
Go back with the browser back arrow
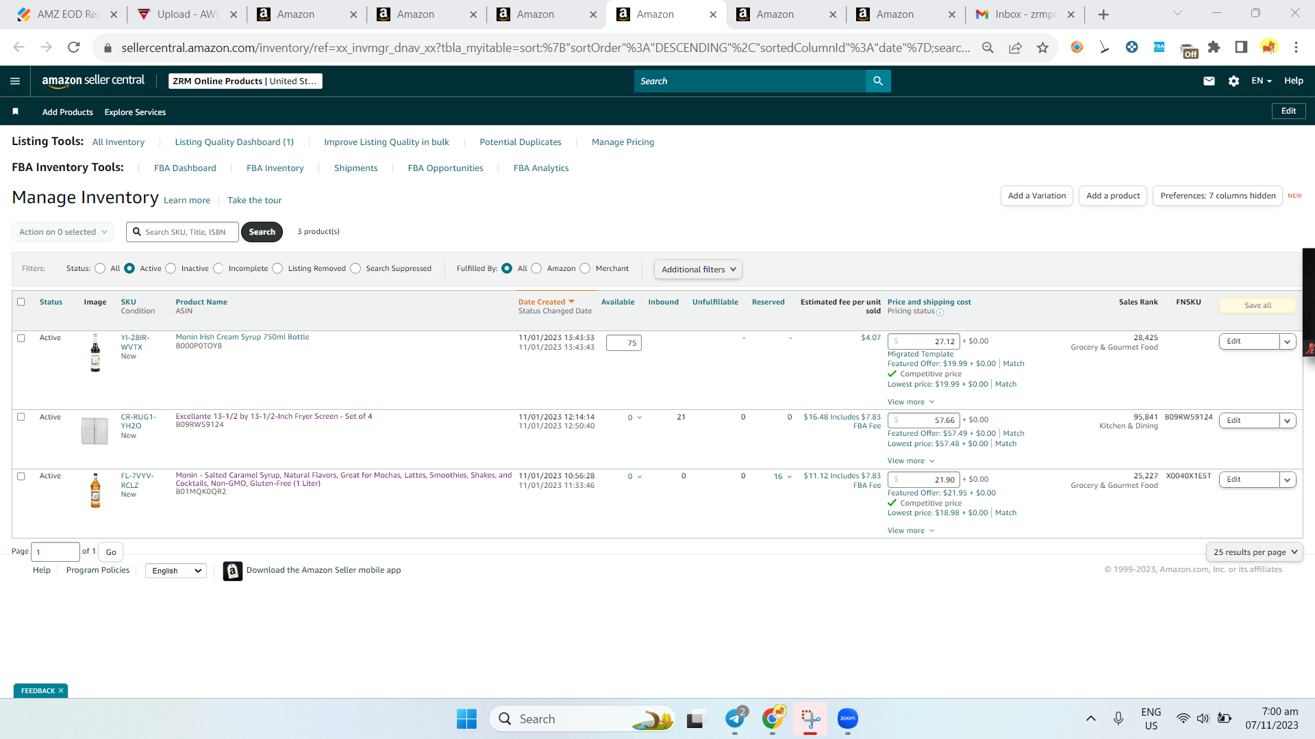click(19, 47)
